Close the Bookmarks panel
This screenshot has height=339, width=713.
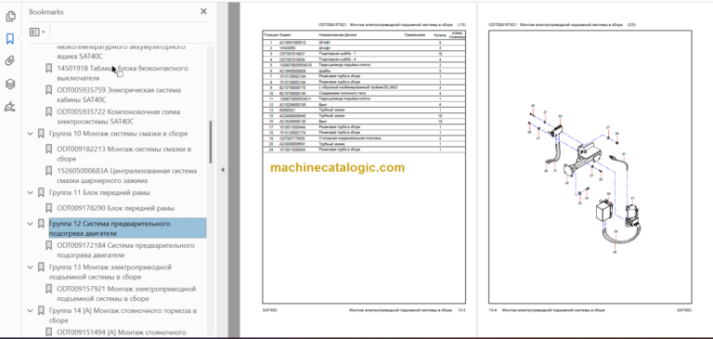pyautogui.click(x=203, y=12)
